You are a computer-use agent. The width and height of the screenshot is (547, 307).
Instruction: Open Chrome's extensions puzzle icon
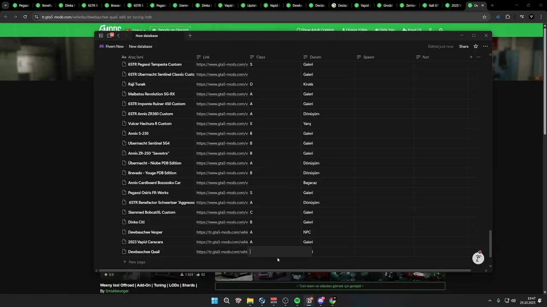pyautogui.click(x=508, y=17)
